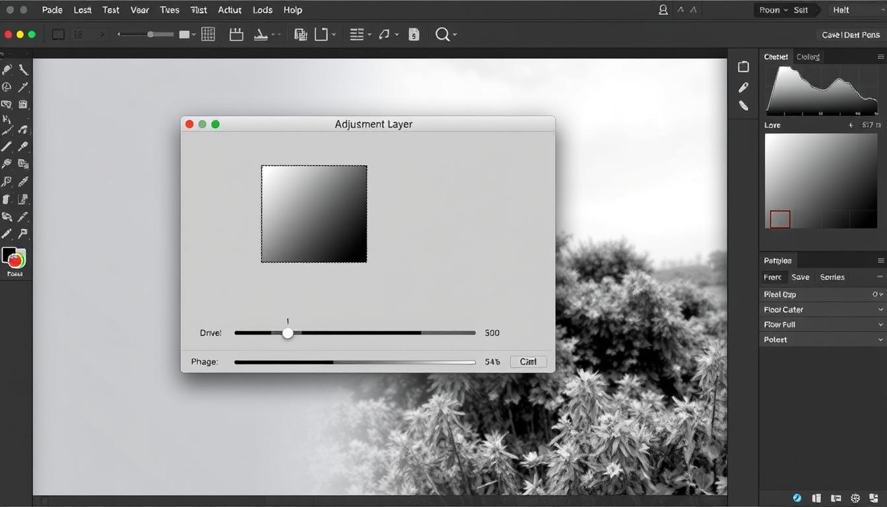Click the columns icon at bottom right
Image resolution: width=887 pixels, height=507 pixels.
pyautogui.click(x=816, y=498)
